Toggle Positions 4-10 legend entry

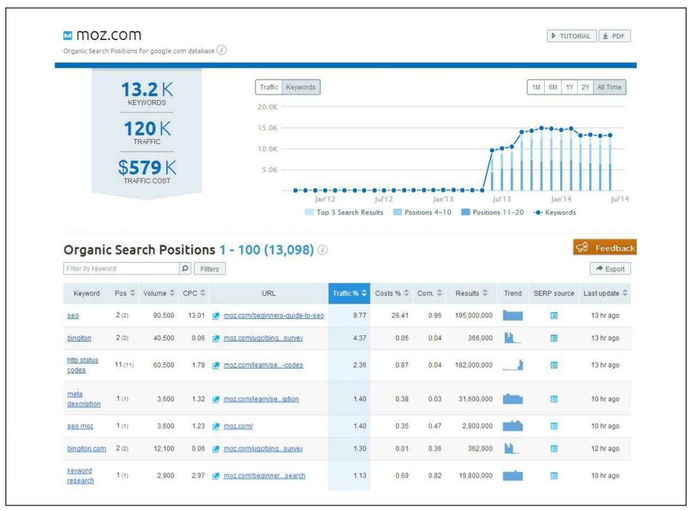(422, 213)
